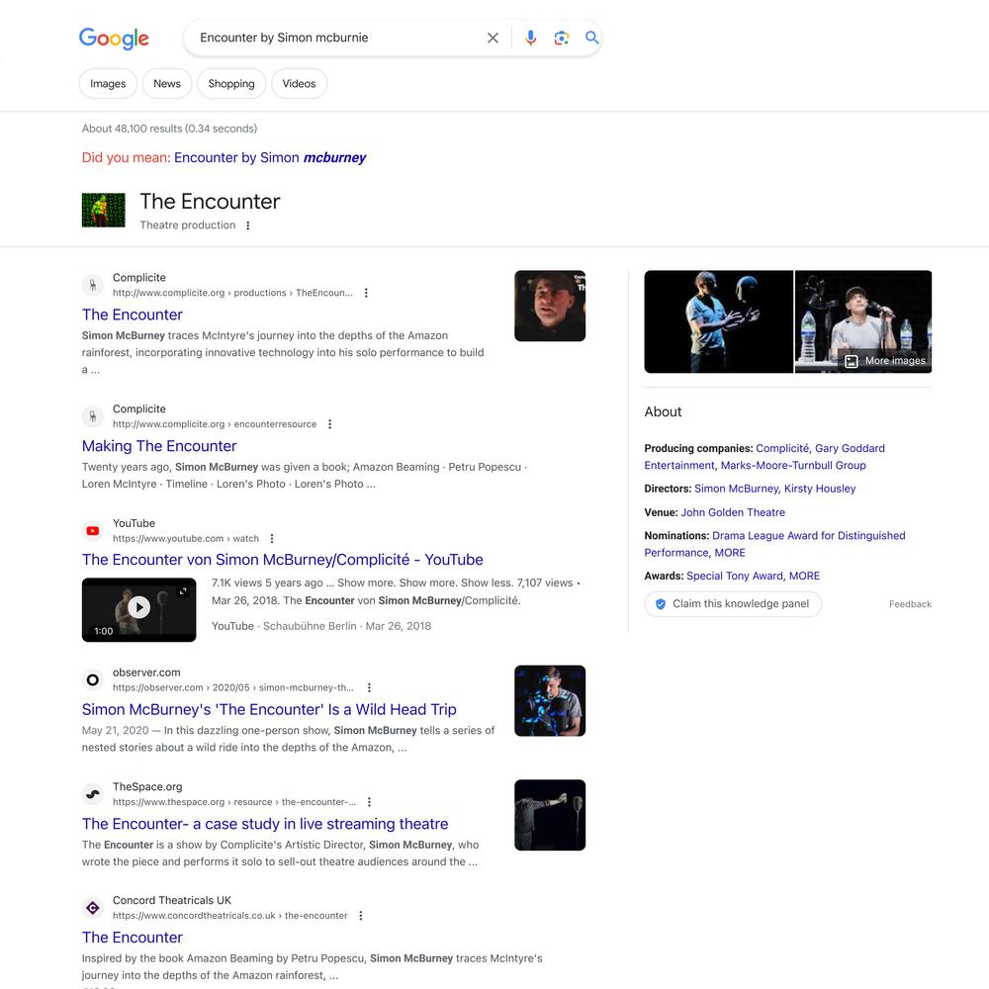The height and width of the screenshot is (989, 989).
Task: Open 'Making The Encounter' link
Action: (159, 446)
